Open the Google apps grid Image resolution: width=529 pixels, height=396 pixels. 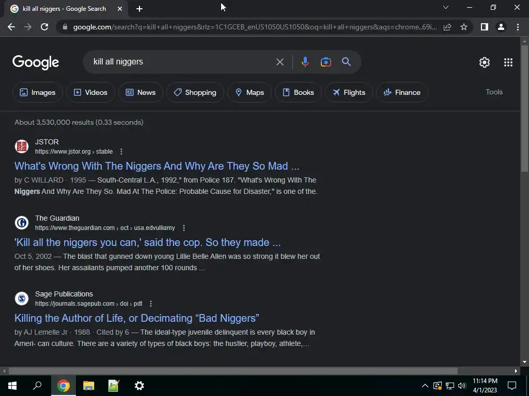point(508,62)
